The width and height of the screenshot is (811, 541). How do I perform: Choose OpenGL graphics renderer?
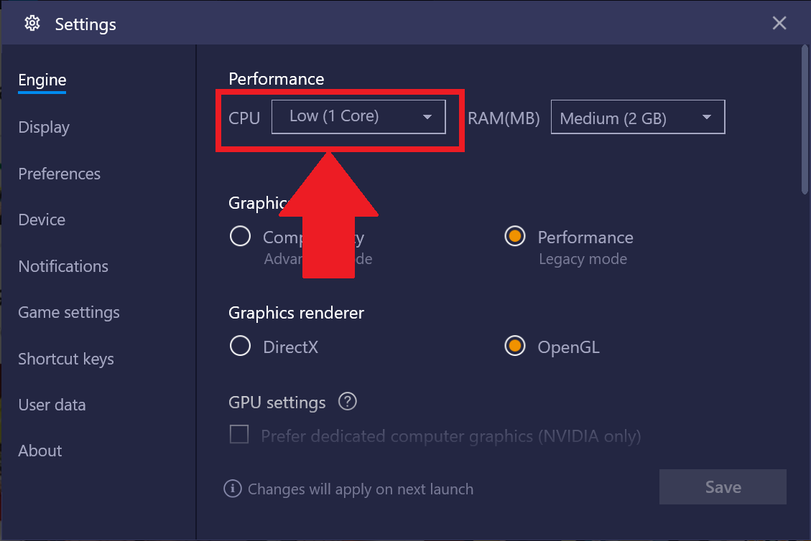click(x=514, y=347)
